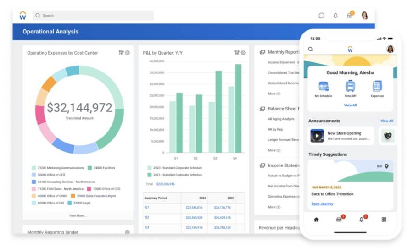Click the 2021 Q4 bar in the chart
Image resolution: width=413 pixels, height=248 pixels.
(x=238, y=108)
